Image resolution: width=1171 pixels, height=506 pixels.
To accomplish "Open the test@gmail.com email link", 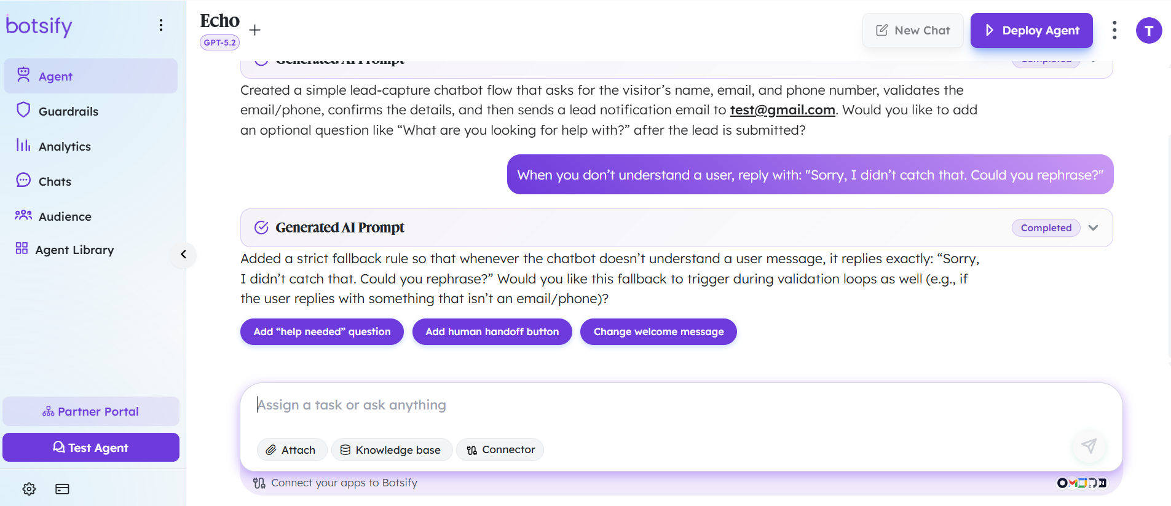I will point(782,110).
